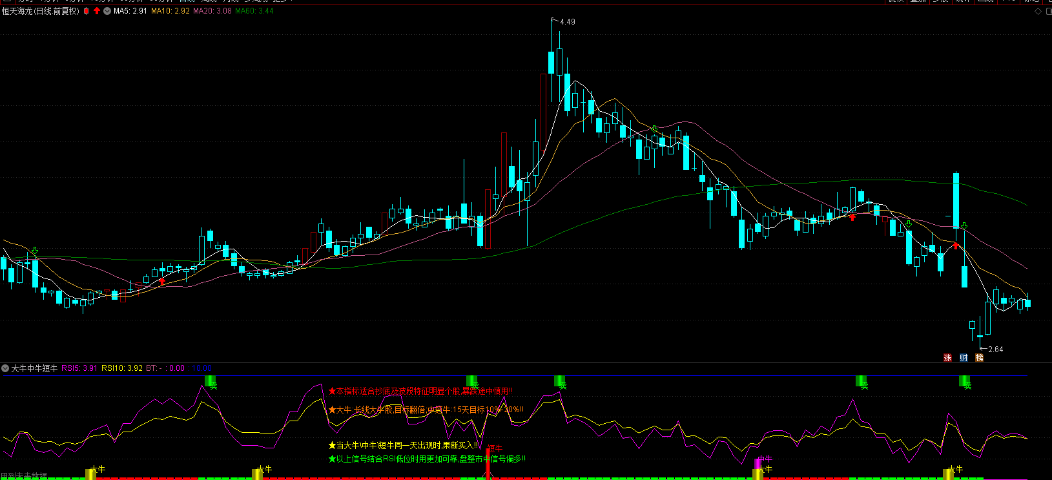Screen dimensions: 1052x480
Task: Click the diamond icon at chart top-right
Action: pyautogui.click(x=1038, y=11)
